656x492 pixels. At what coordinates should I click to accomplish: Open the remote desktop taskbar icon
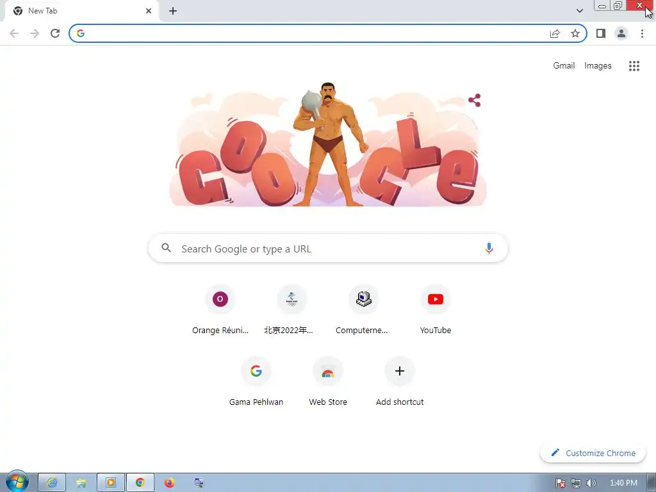point(199,483)
